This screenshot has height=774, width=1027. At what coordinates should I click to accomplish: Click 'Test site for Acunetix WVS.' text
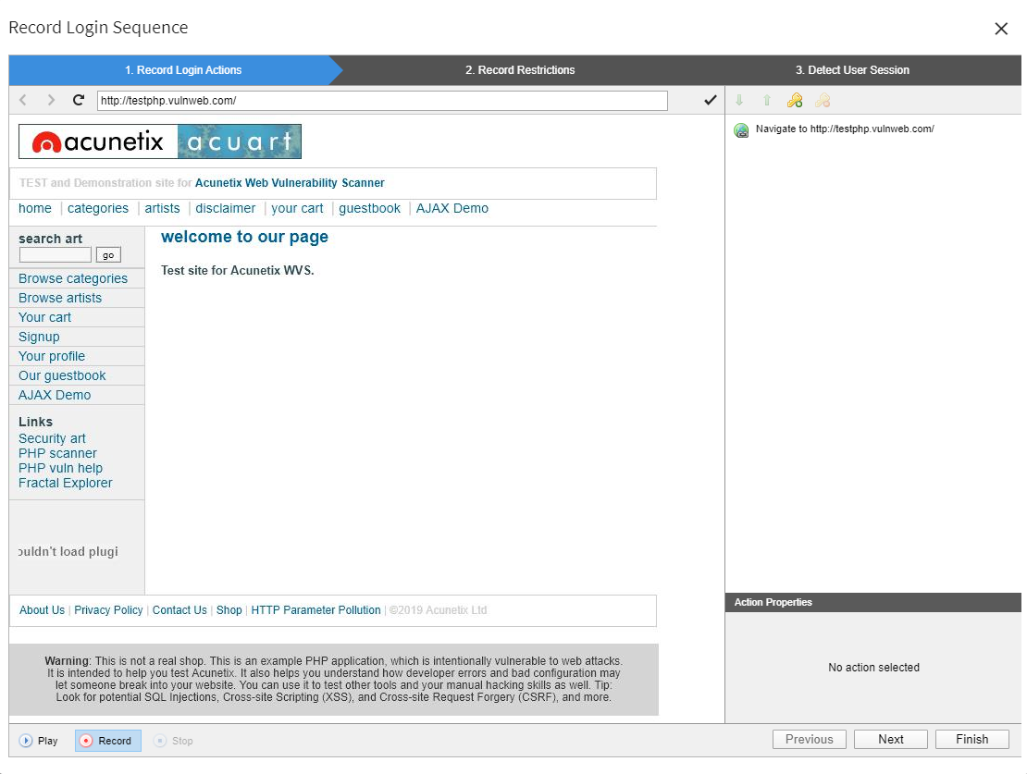point(238,270)
